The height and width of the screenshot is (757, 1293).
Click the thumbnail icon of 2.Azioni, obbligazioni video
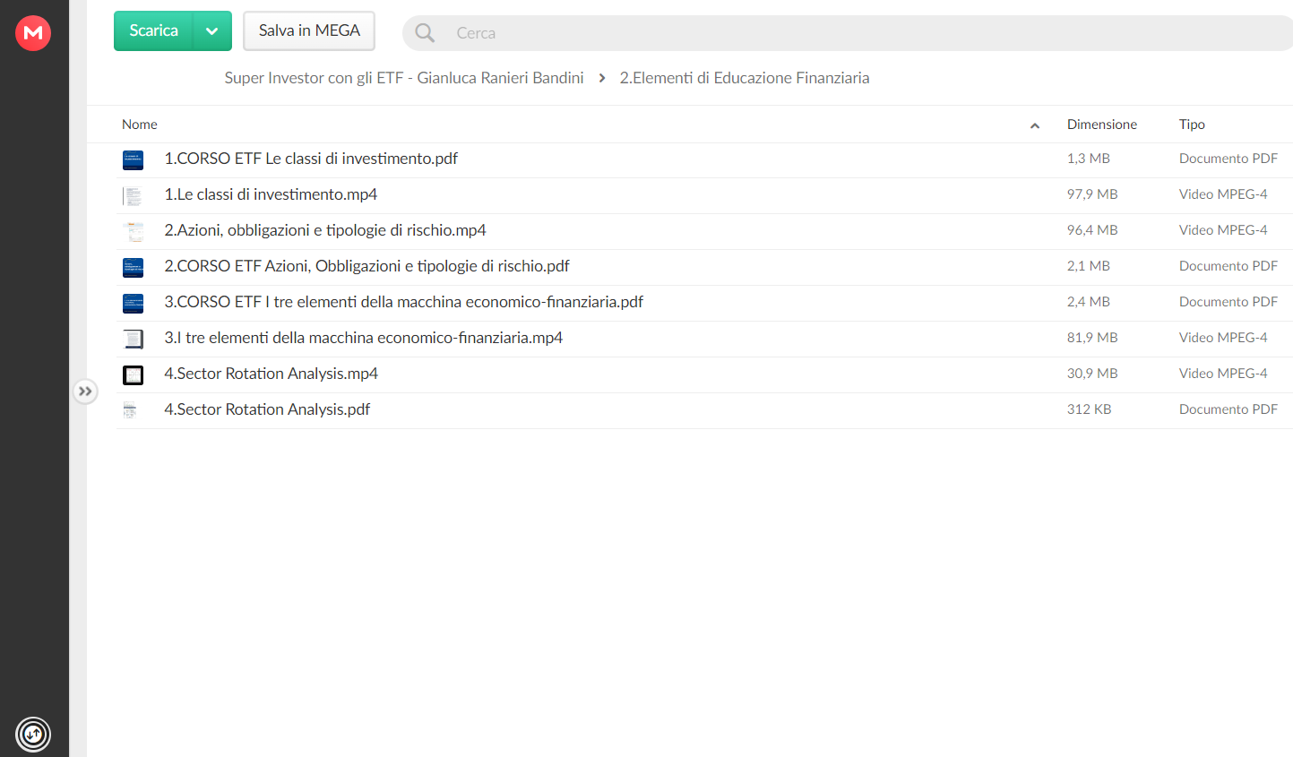pyautogui.click(x=133, y=232)
